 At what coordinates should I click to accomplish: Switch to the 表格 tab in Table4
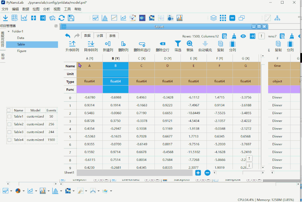[112, 36]
